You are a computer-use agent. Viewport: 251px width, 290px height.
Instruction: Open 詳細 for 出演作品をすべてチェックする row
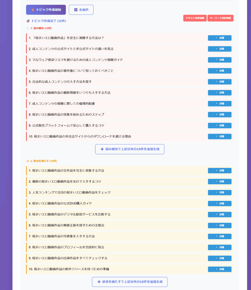[x=220, y=258]
